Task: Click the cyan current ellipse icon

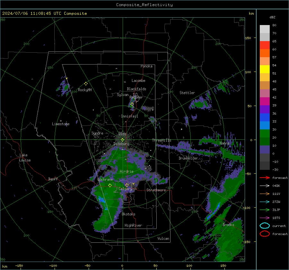Action: [x=265, y=226]
